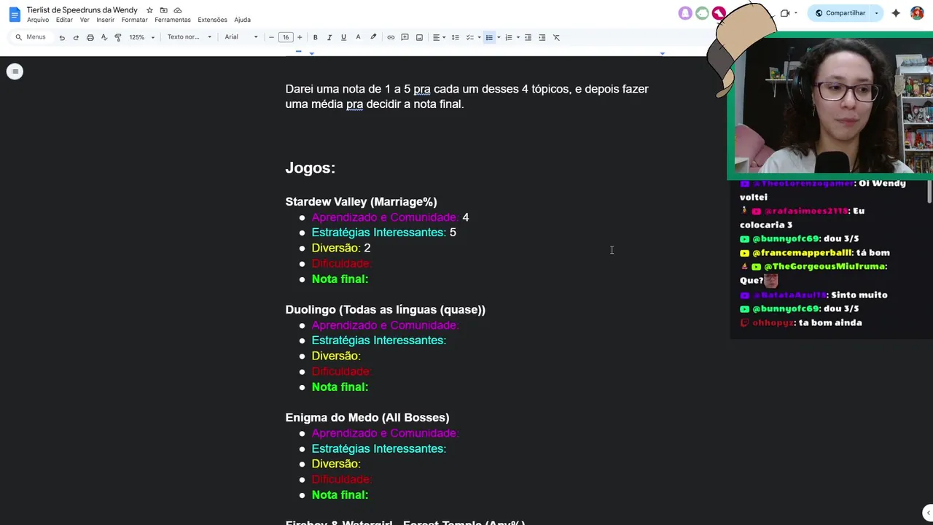Open the Arquivo menu

[38, 20]
